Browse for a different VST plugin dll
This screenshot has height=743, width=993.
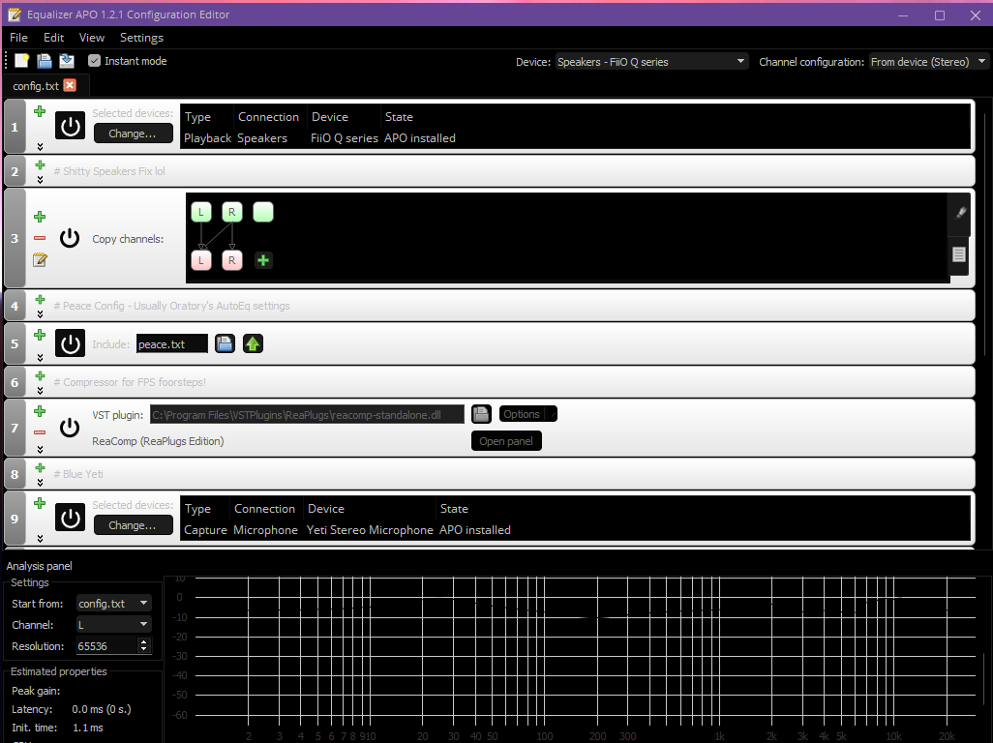tap(481, 413)
